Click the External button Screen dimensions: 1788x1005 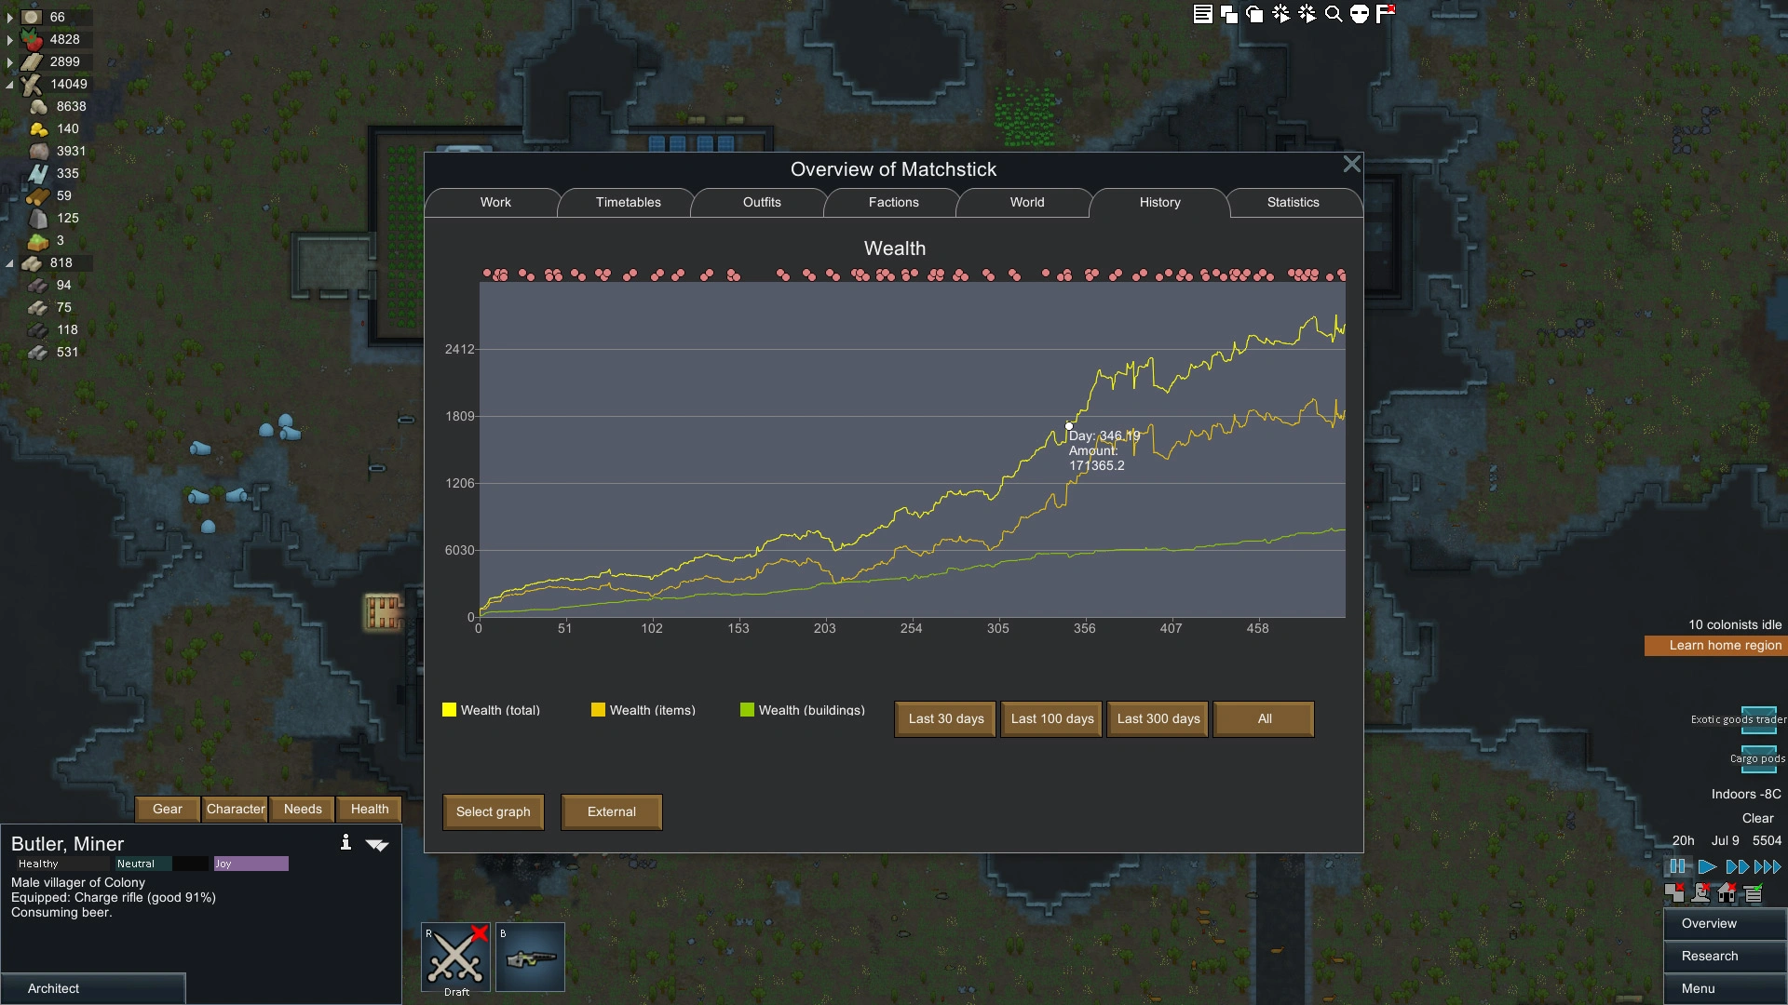coord(612,811)
